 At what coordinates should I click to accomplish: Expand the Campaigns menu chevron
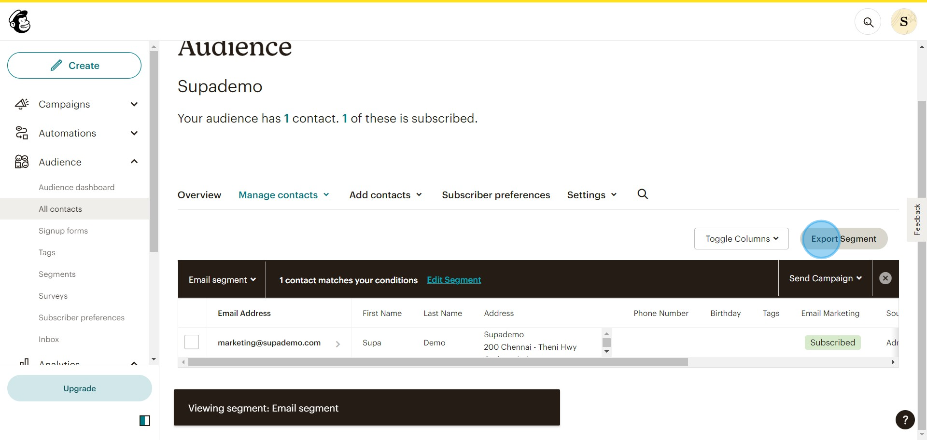click(x=134, y=104)
